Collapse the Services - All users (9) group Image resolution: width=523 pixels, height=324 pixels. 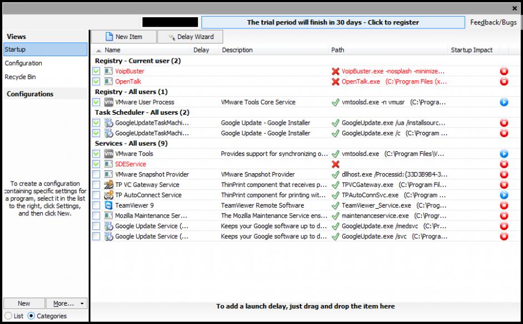click(131, 144)
